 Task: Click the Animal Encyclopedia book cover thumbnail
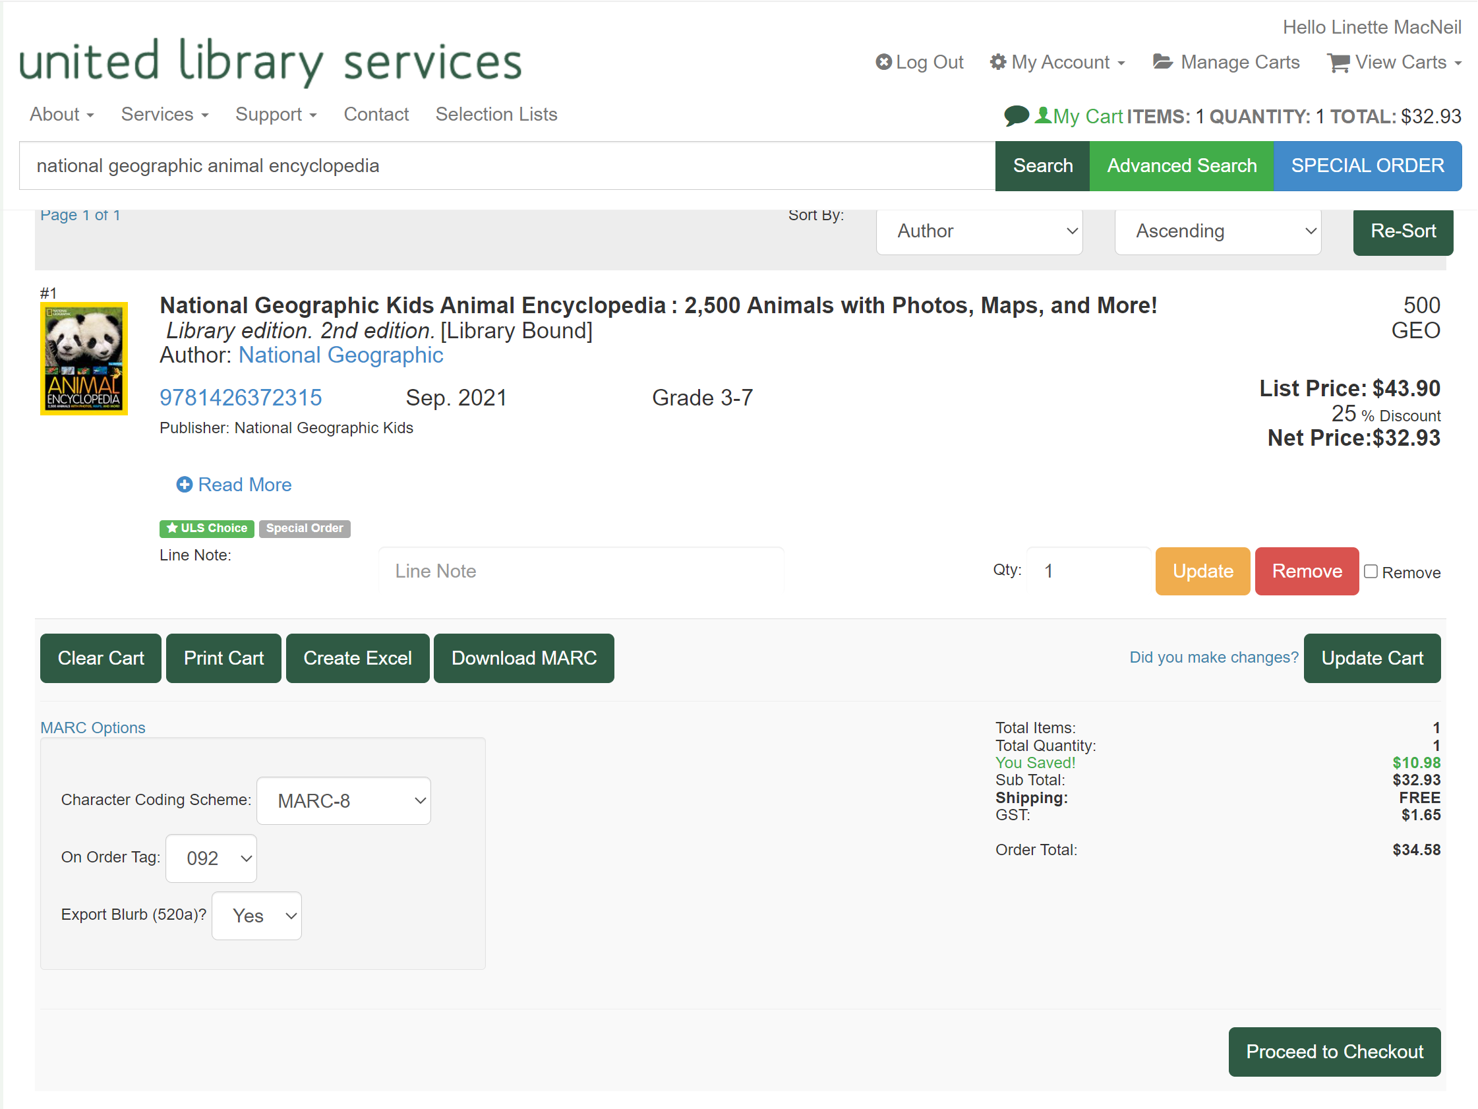pyautogui.click(x=84, y=359)
